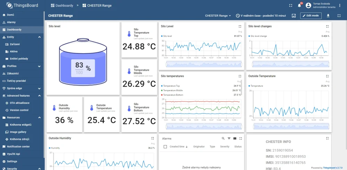Image resolution: width=347 pixels, height=170 pixels.
Task: Expand Silo level changes widget fullscreen
Action: pos(327,26)
